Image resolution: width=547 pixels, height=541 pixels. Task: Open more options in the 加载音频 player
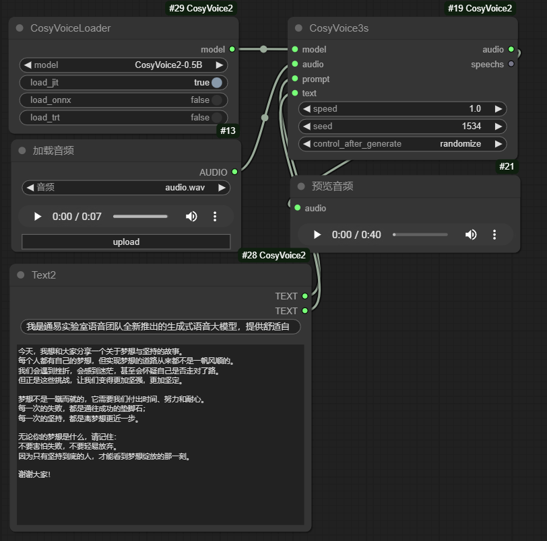(215, 217)
